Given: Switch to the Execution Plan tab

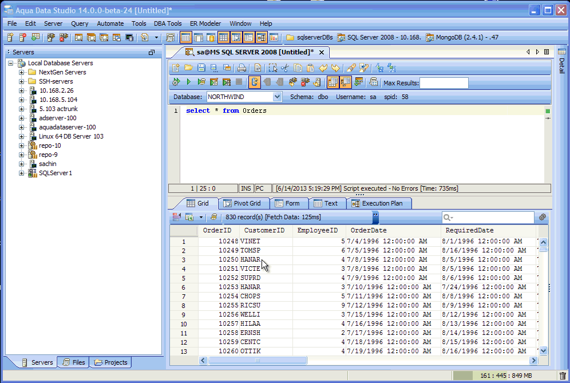Looking at the screenshot, I should pyautogui.click(x=378, y=203).
